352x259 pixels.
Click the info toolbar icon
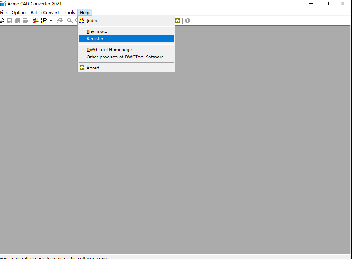coord(188,21)
